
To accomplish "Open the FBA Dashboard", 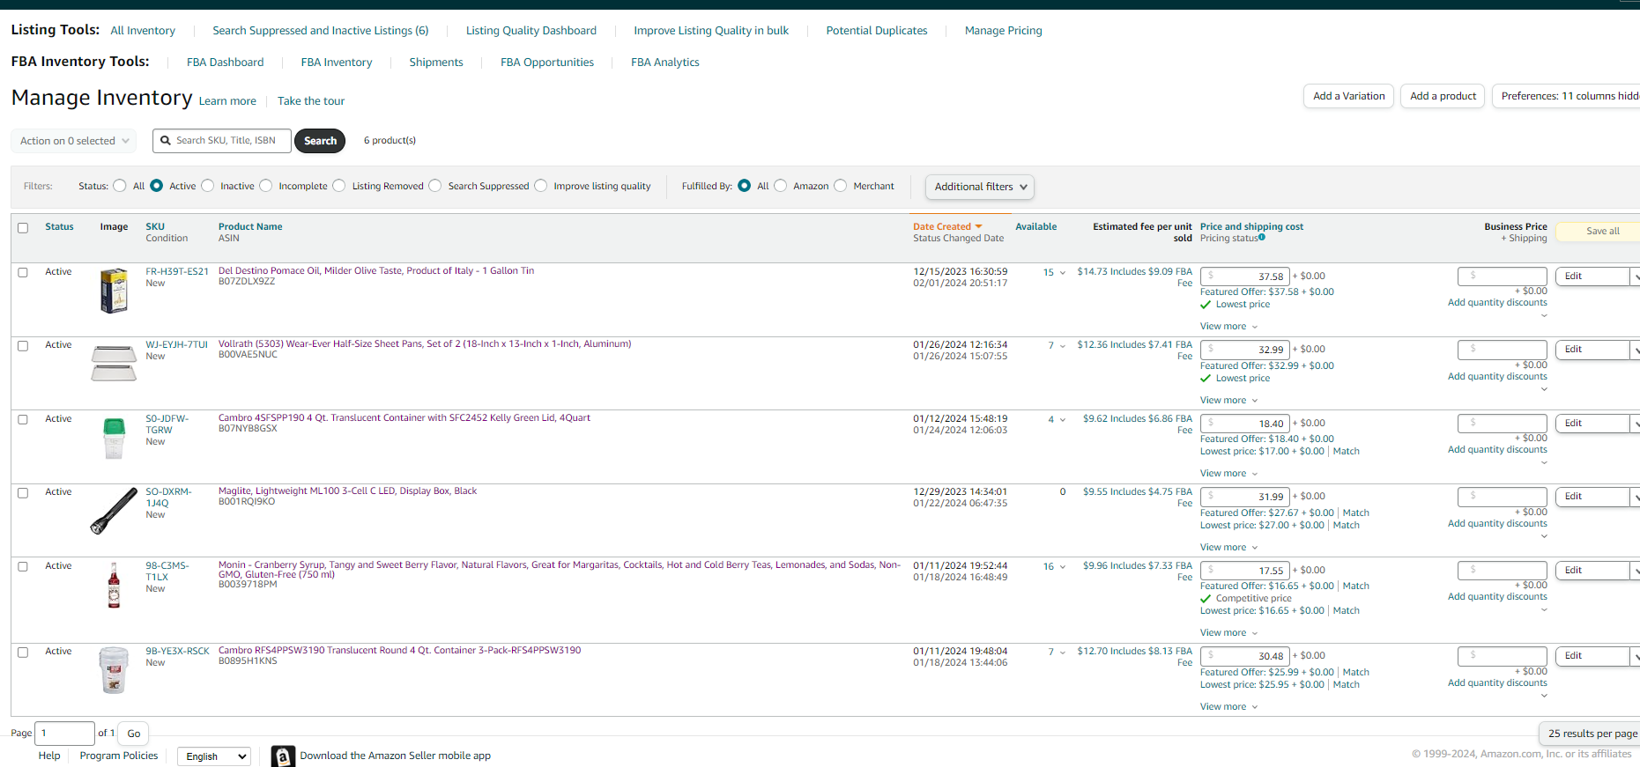I will [226, 63].
